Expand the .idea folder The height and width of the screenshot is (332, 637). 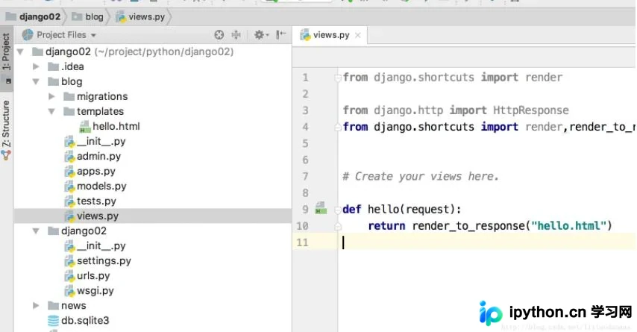tap(36, 66)
